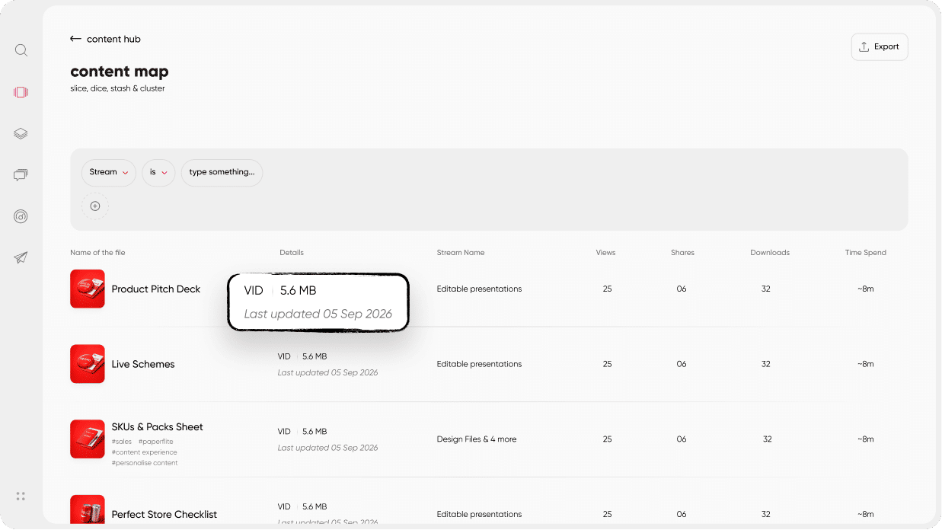The height and width of the screenshot is (530, 942).
Task: Add a new filter with plus icon
Action: [x=95, y=206]
